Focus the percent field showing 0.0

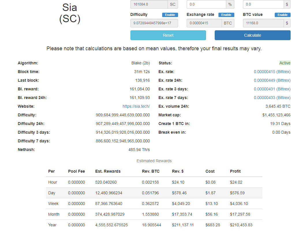tap(206, 4)
